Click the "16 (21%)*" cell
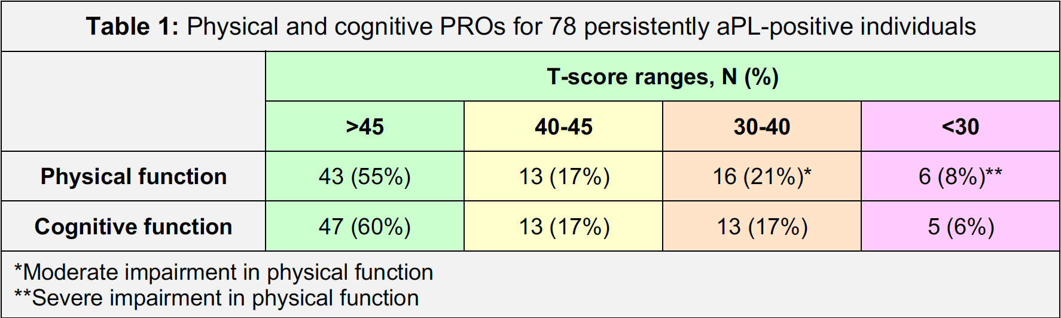The width and height of the screenshot is (1061, 318). tap(761, 176)
